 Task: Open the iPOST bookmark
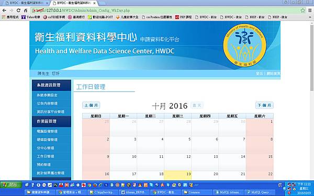pos(100,17)
